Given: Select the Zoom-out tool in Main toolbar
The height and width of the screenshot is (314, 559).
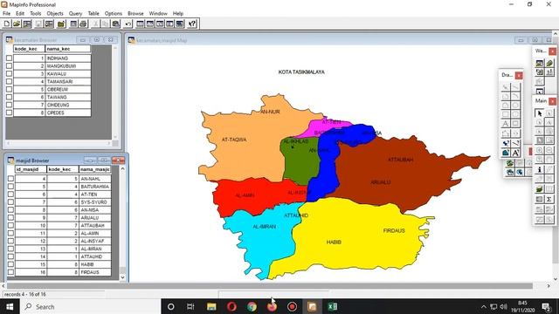Looking at the screenshot, I should tap(549, 150).
